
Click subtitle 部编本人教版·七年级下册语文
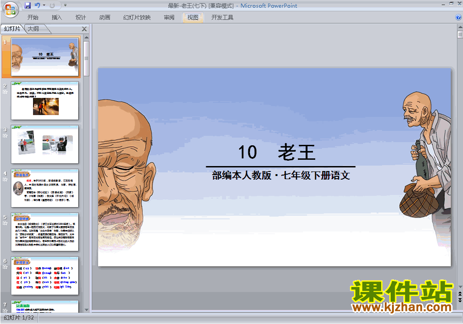point(281,176)
